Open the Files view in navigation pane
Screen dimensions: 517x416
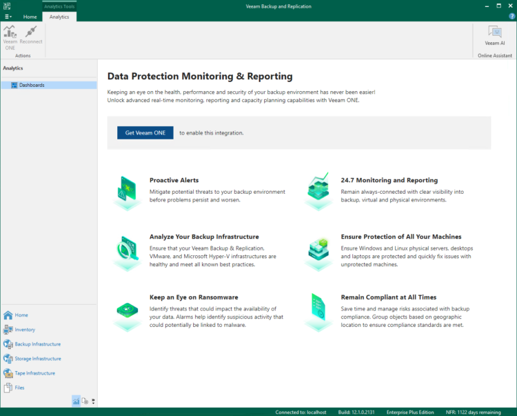19,388
